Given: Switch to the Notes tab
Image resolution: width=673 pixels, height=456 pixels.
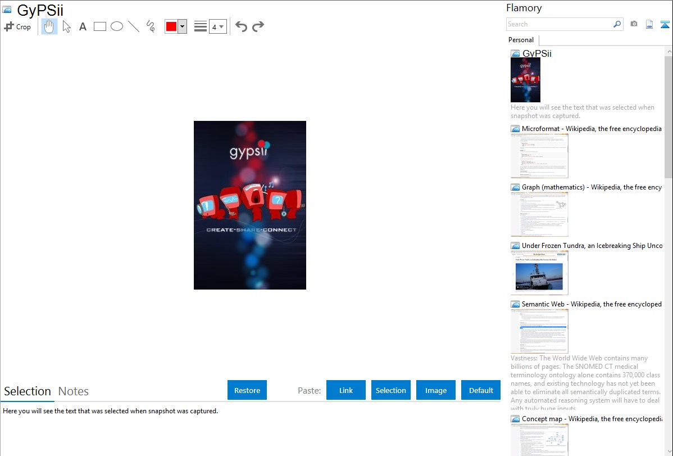Looking at the screenshot, I should pos(74,391).
